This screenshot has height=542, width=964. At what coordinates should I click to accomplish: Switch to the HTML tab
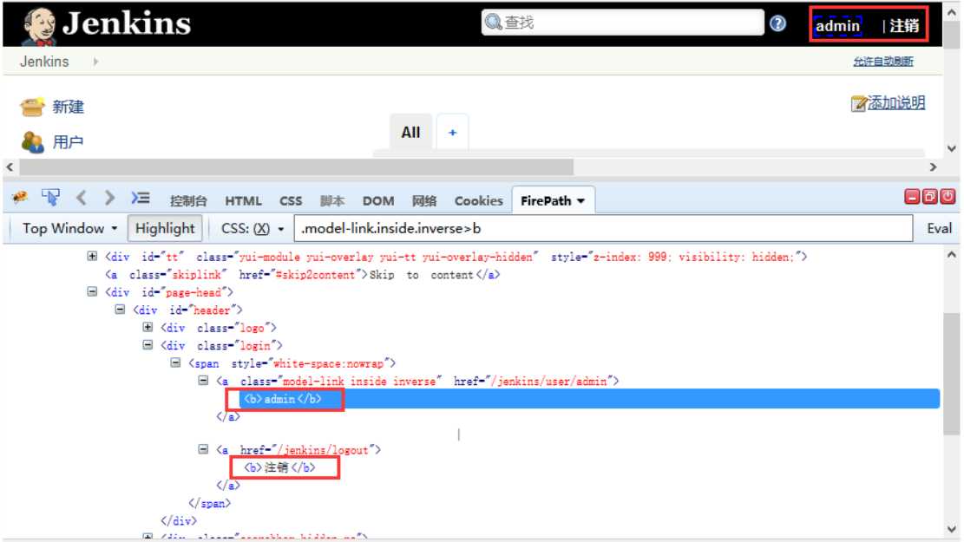click(x=243, y=201)
